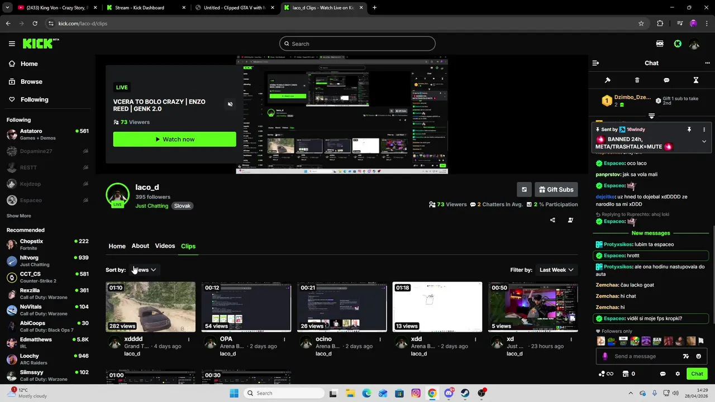
Task: Bookmark this page with the star icon
Action: coord(641,23)
